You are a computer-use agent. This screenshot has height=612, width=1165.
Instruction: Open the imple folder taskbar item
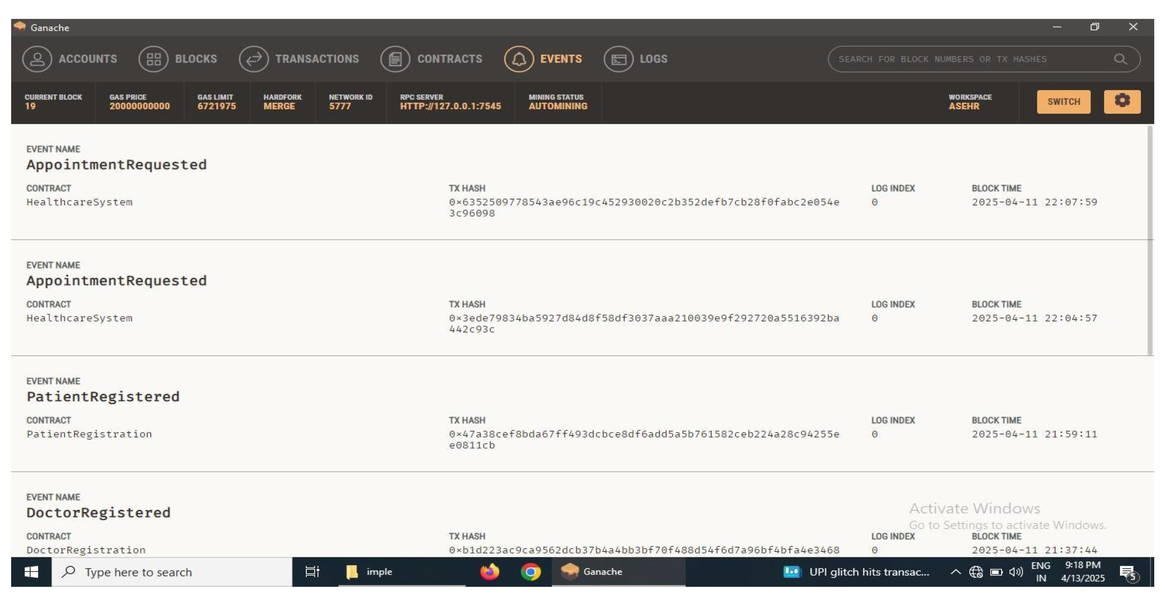[x=402, y=572]
